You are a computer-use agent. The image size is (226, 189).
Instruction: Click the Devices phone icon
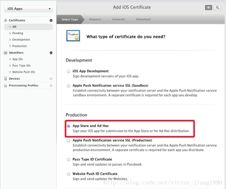click(x=5, y=79)
